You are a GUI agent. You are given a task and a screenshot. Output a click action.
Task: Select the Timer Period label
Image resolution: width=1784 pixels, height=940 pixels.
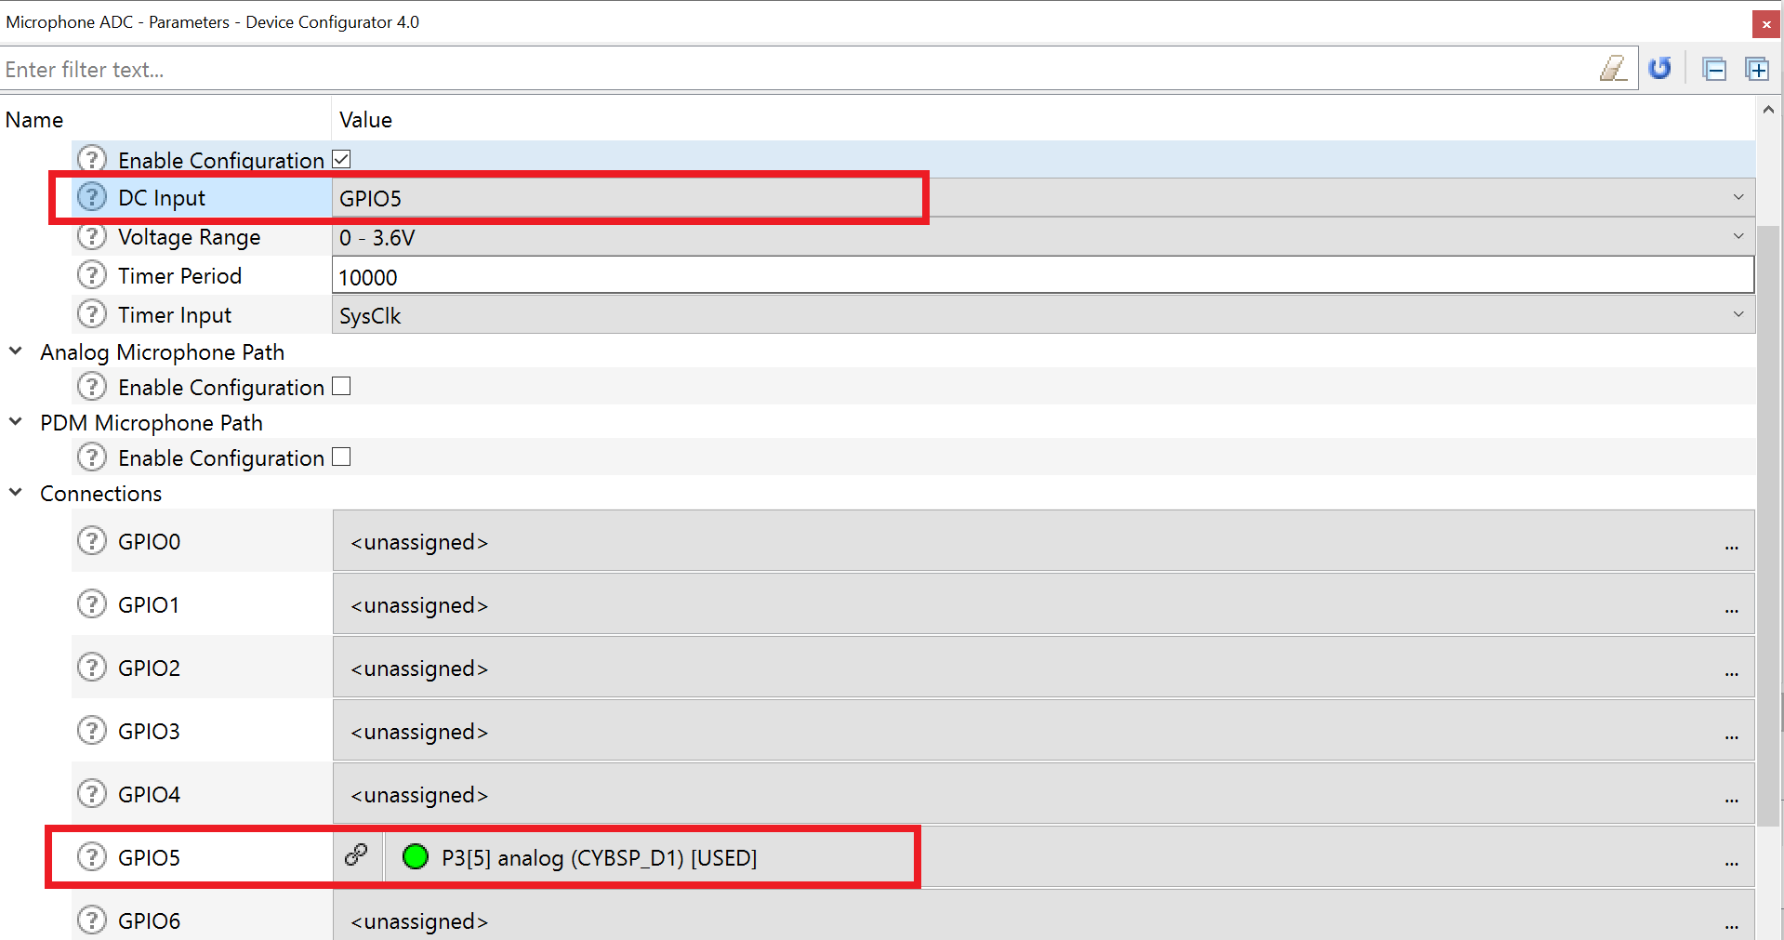[x=180, y=276]
